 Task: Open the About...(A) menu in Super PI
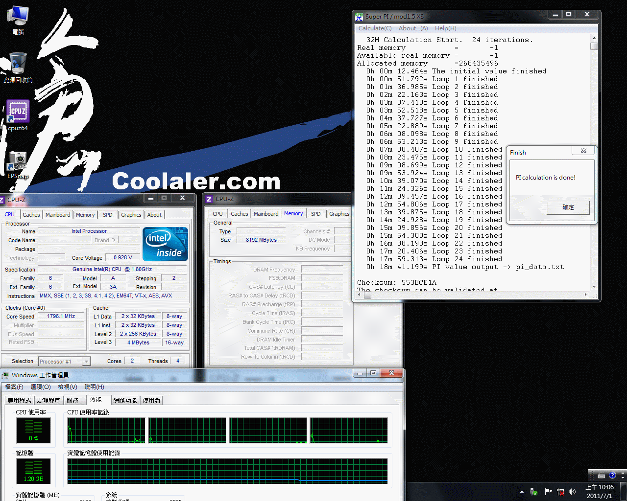click(413, 28)
